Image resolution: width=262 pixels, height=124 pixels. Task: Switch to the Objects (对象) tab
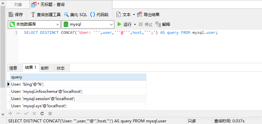pyautogui.click(x=18, y=5)
